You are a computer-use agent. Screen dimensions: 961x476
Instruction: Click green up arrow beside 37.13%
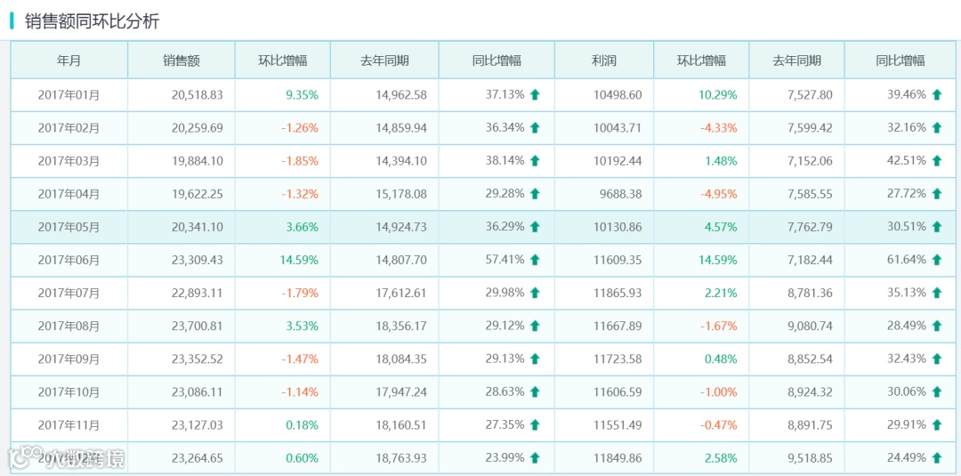(x=535, y=94)
